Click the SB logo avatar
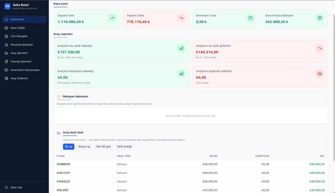The height and width of the screenshot is (193, 335). click(7, 6)
